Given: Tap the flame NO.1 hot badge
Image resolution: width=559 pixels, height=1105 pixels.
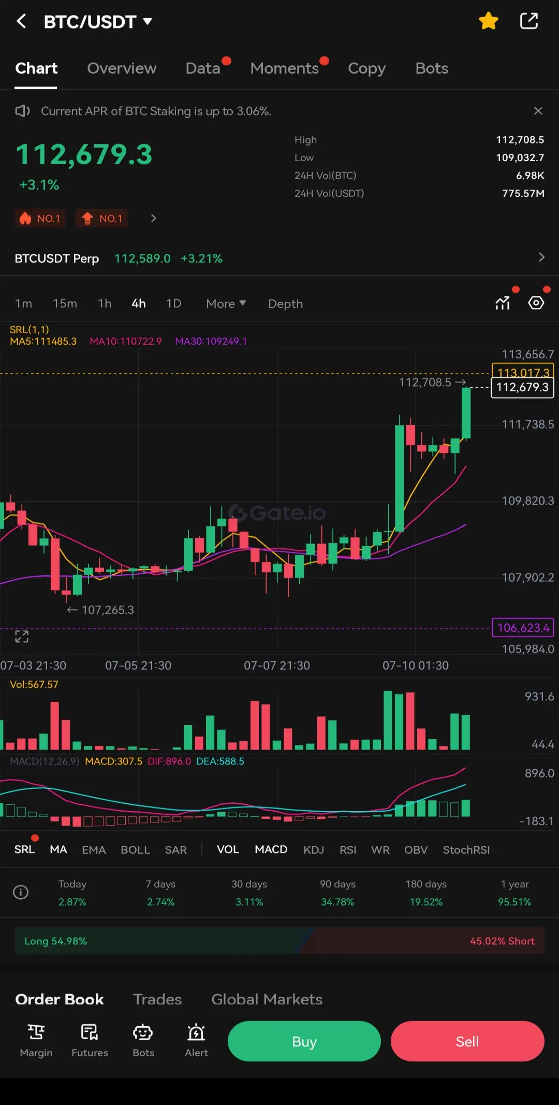Looking at the screenshot, I should coord(40,218).
